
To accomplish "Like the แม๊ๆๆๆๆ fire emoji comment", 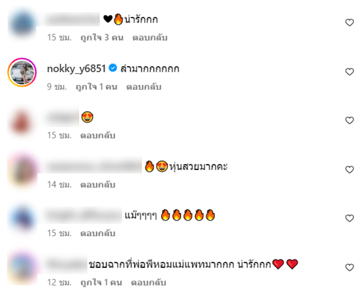I will [349, 218].
